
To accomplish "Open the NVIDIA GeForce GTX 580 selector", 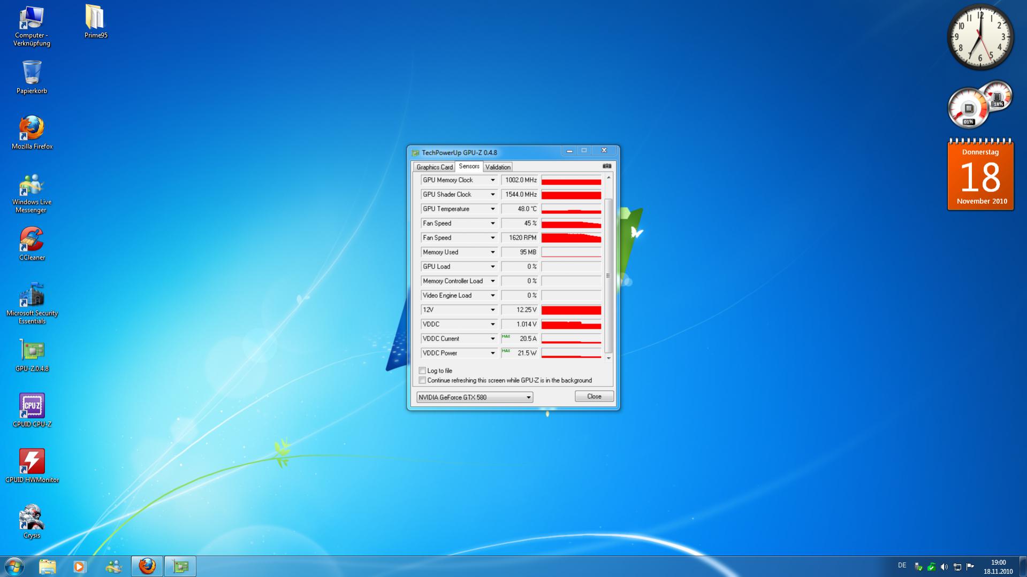I will [x=475, y=397].
